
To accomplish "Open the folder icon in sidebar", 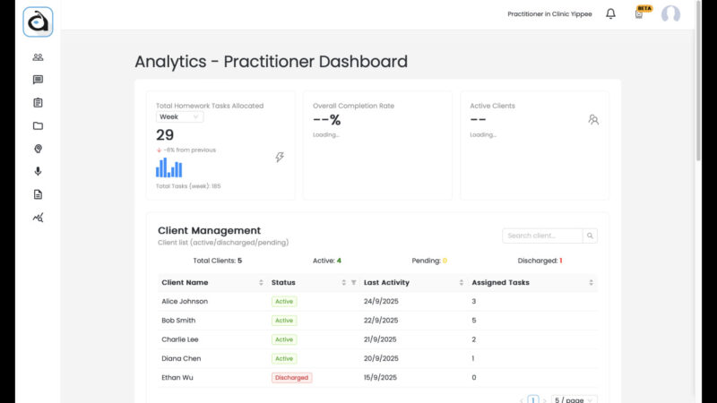I will point(38,126).
